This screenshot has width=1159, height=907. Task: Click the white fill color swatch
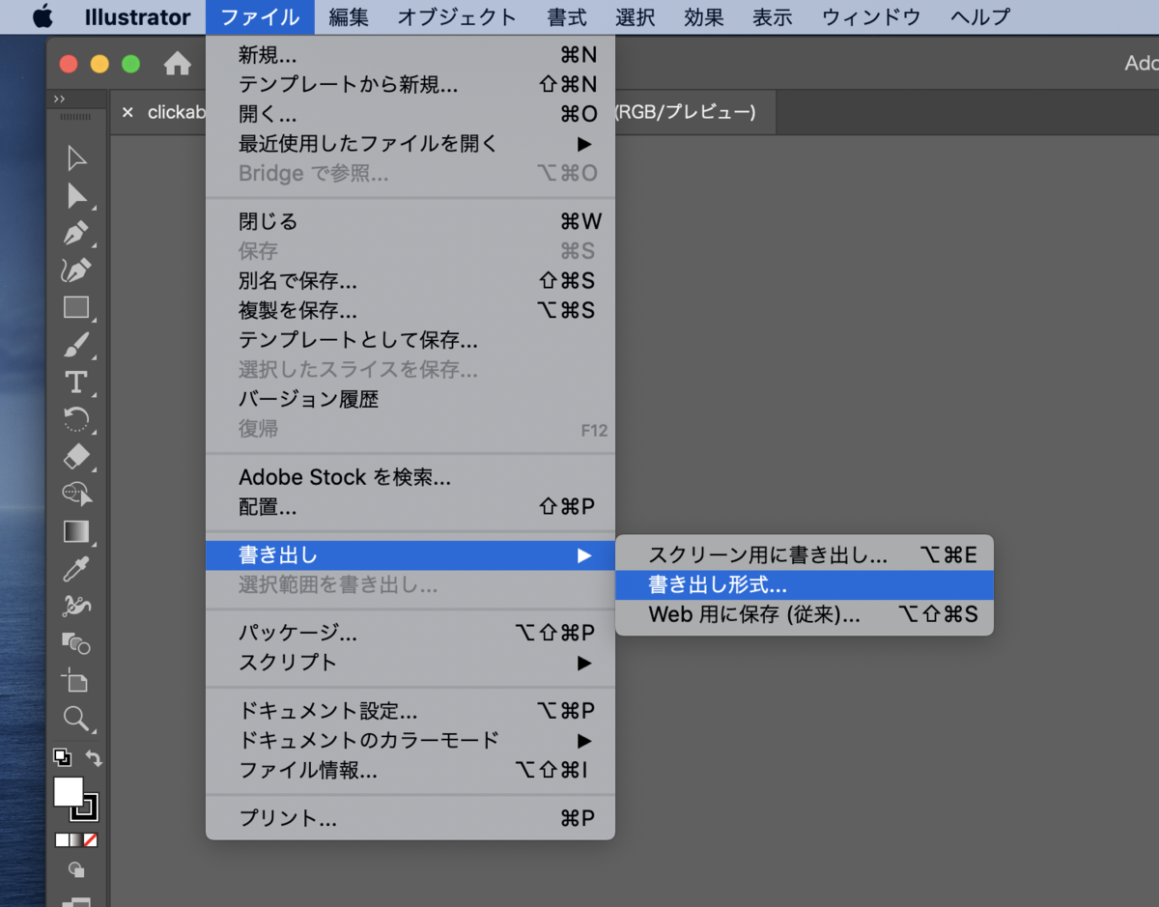68,791
